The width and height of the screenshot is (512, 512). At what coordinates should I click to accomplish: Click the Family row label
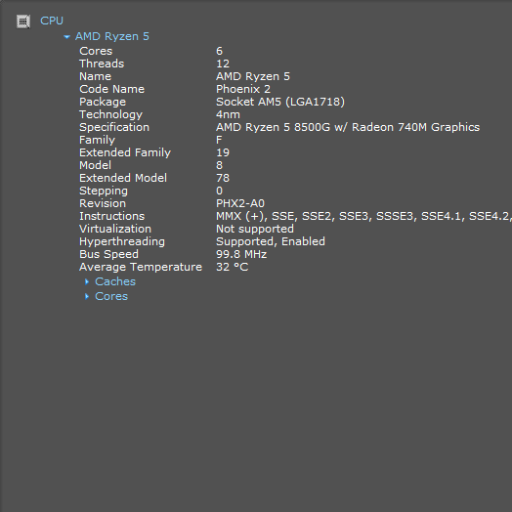tap(98, 140)
